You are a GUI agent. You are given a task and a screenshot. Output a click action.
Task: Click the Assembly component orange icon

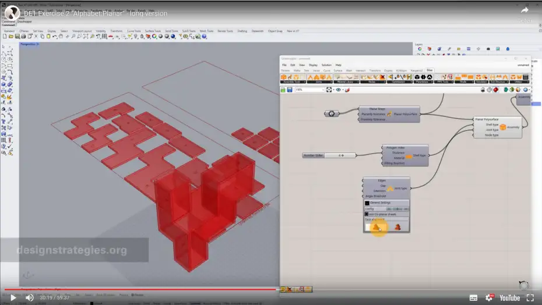[x=503, y=127]
